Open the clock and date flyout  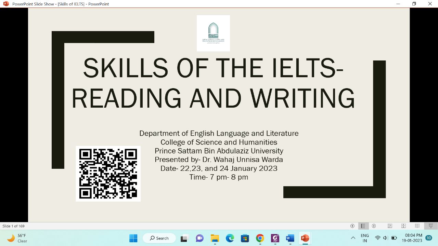pyautogui.click(x=413, y=238)
